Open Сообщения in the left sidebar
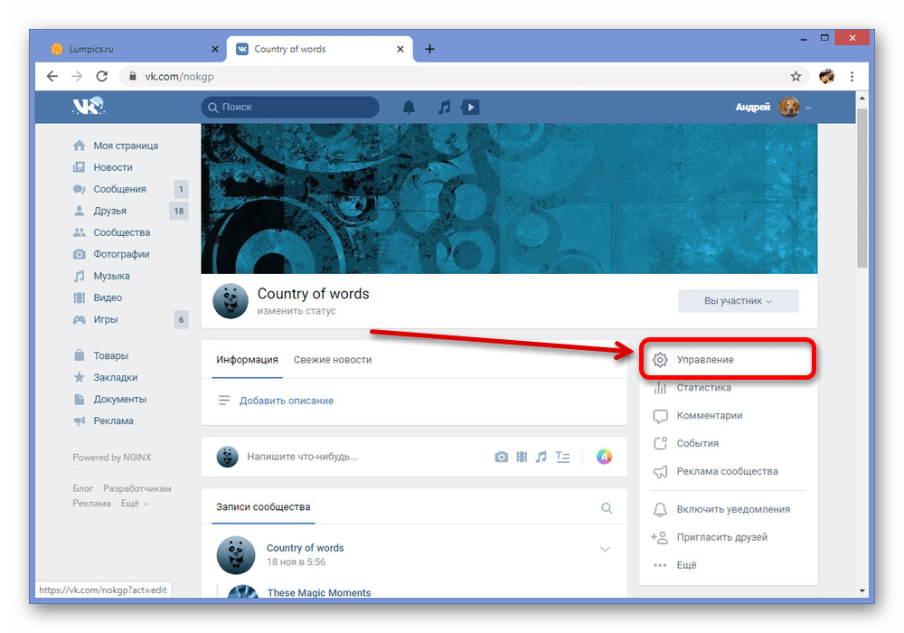The width and height of the screenshot is (904, 633). pos(119,189)
